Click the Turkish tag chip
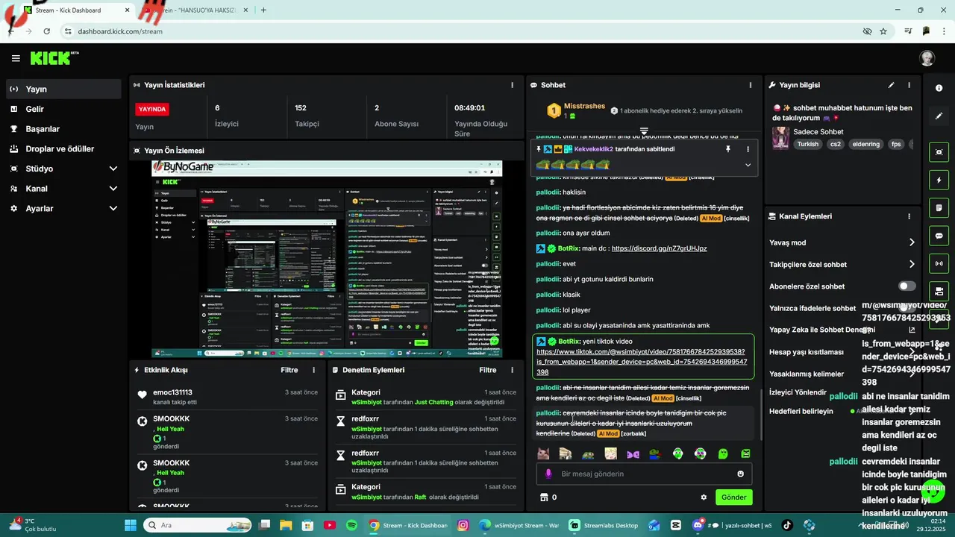This screenshot has width=955, height=537. (808, 144)
